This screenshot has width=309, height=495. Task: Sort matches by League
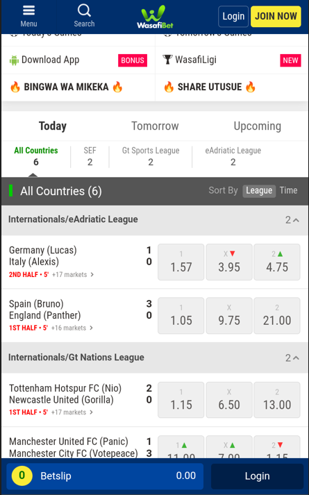pos(259,191)
